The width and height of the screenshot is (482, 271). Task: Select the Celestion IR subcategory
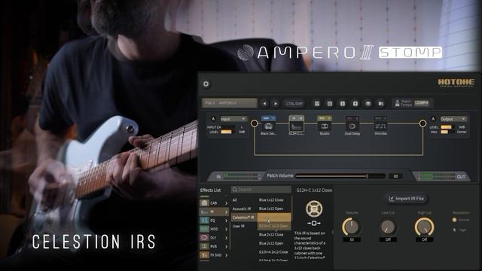pos(243,218)
